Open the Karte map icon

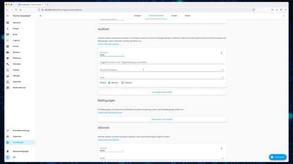pyautogui.click(x=8, y=35)
